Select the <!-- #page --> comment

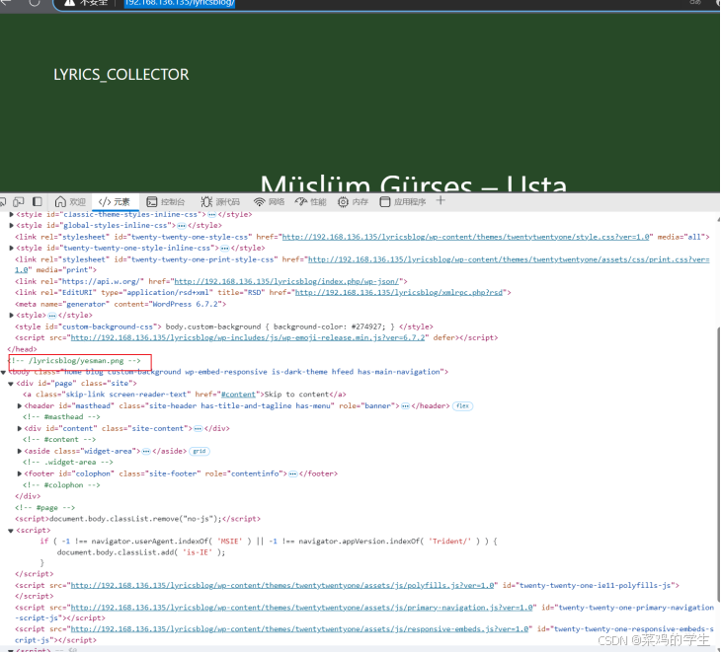(x=45, y=508)
